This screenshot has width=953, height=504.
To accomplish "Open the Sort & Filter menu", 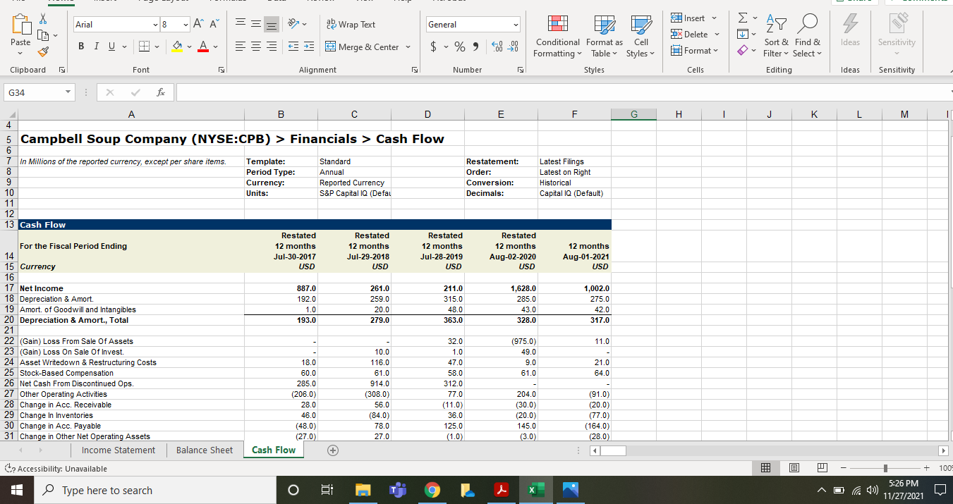I will (776, 37).
